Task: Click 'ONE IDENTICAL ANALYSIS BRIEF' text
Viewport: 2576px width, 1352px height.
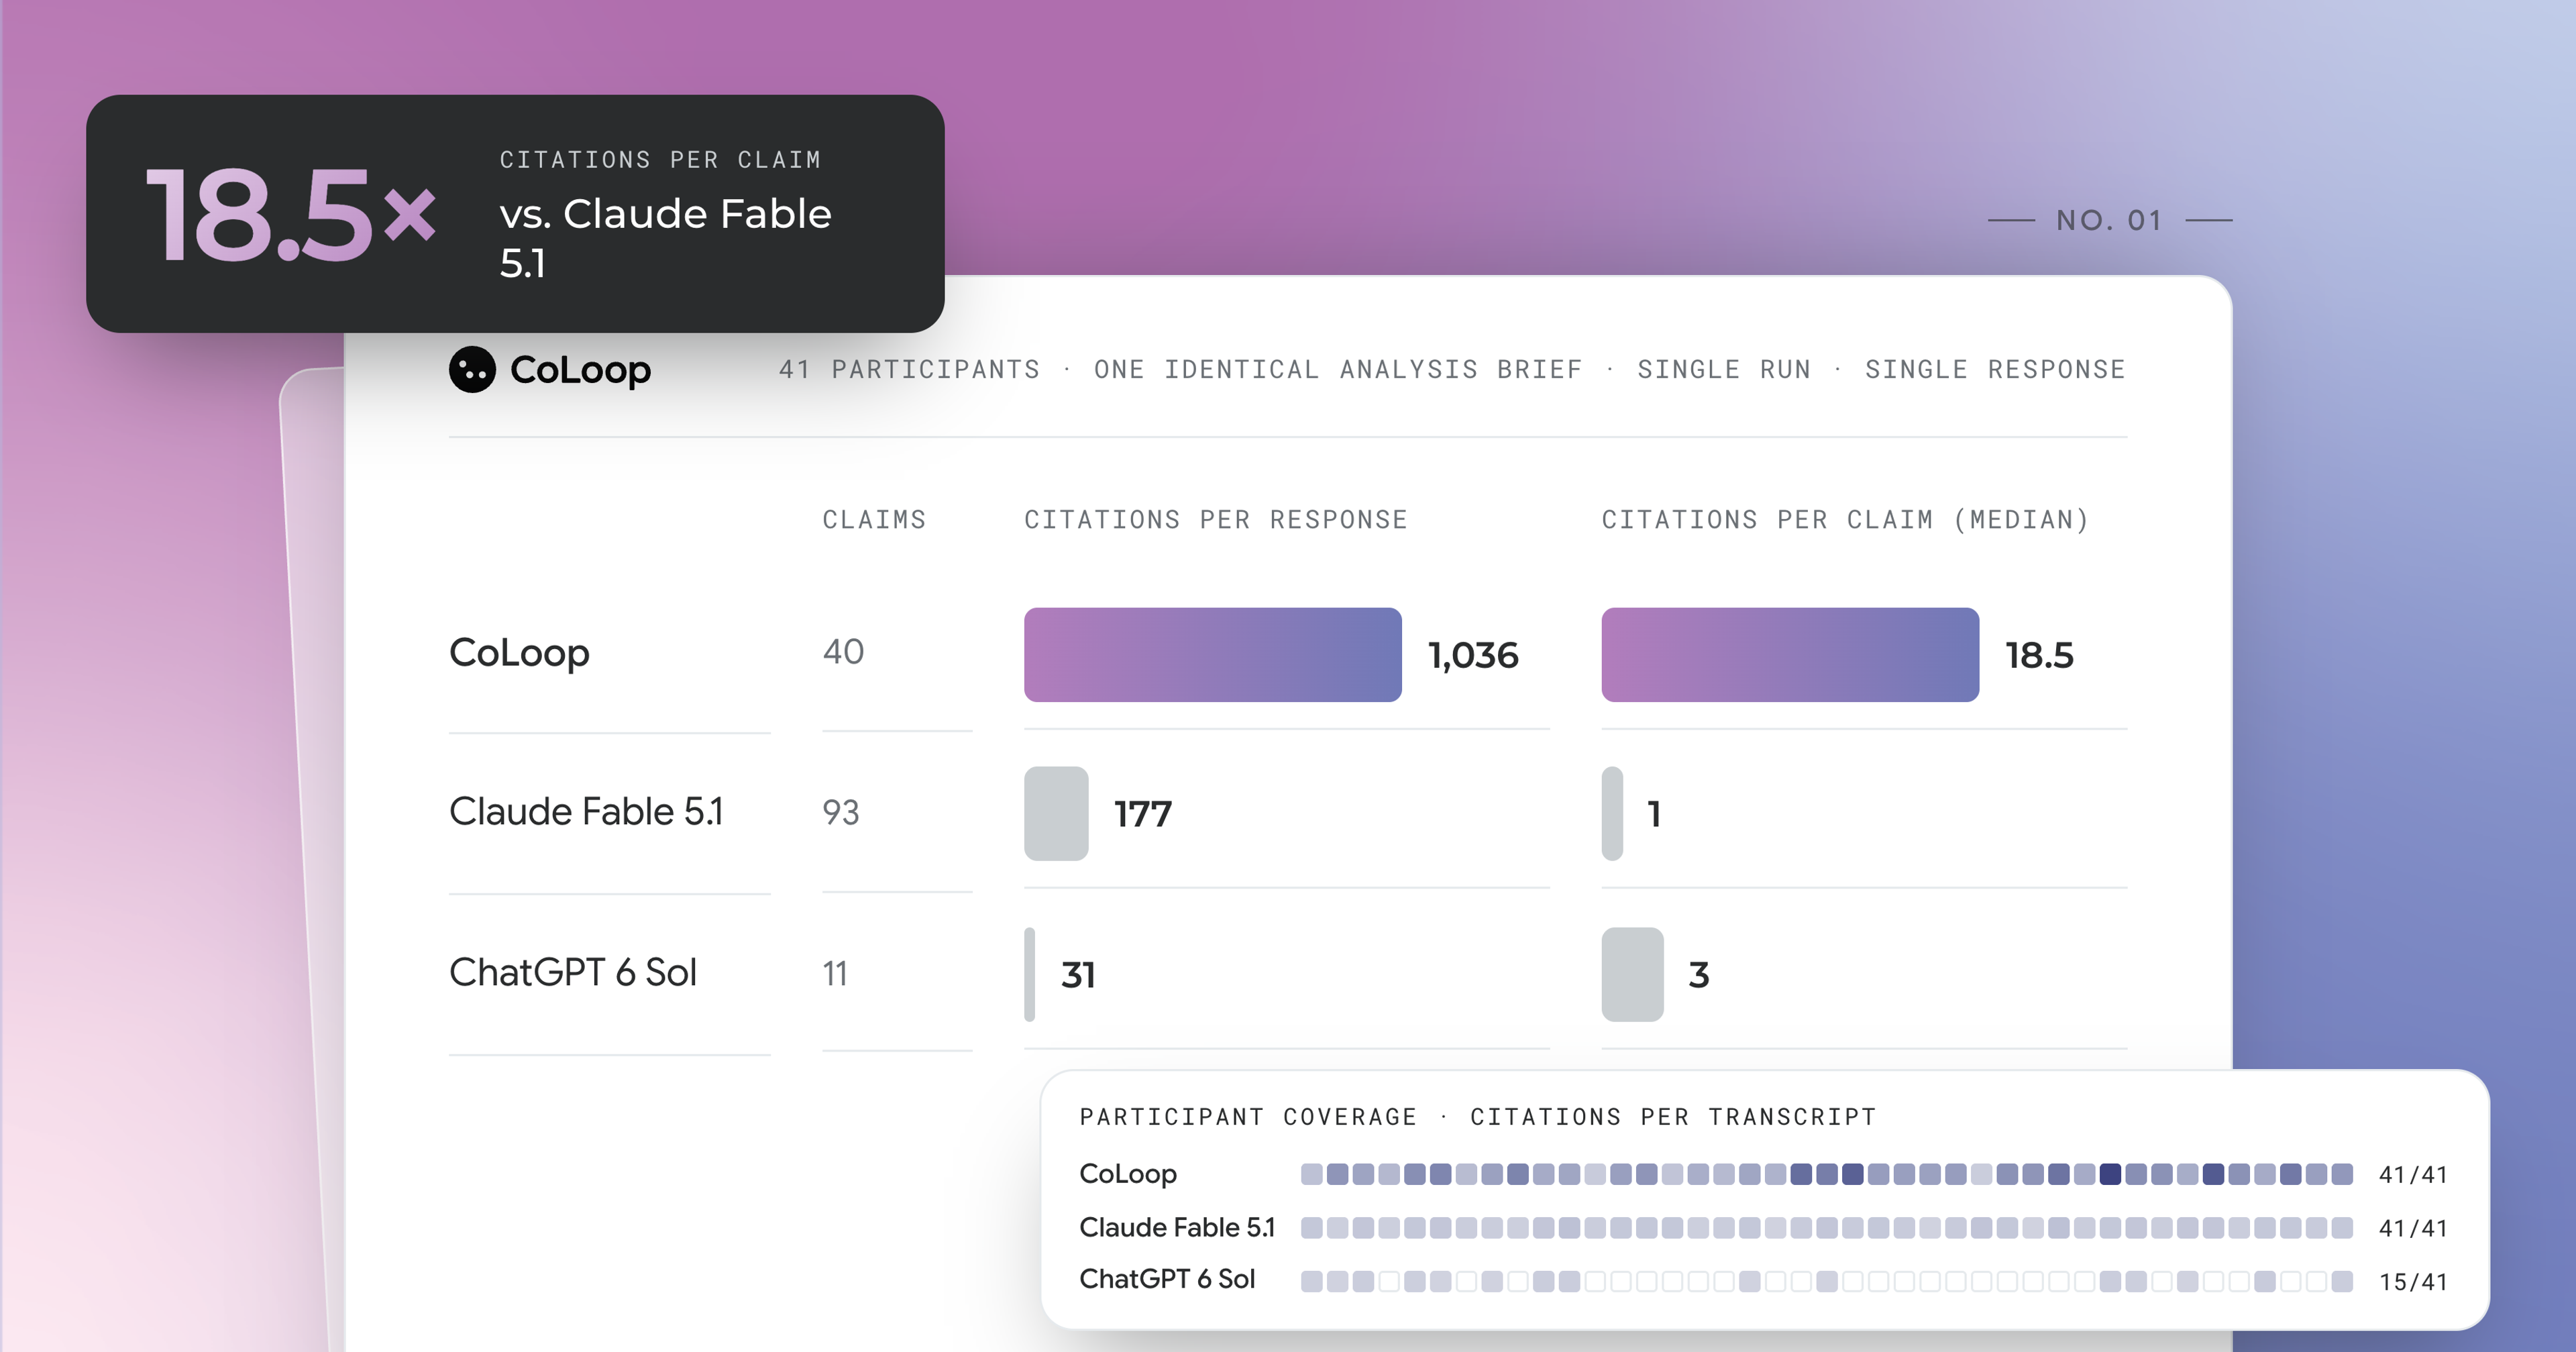Action: click(x=1338, y=370)
